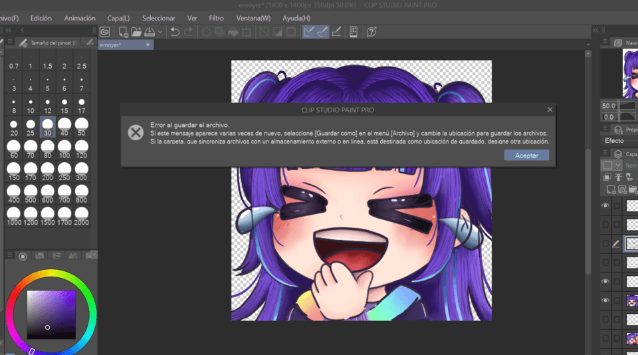Toggle Snap to grid
638x355 pixels.
coord(336,32)
